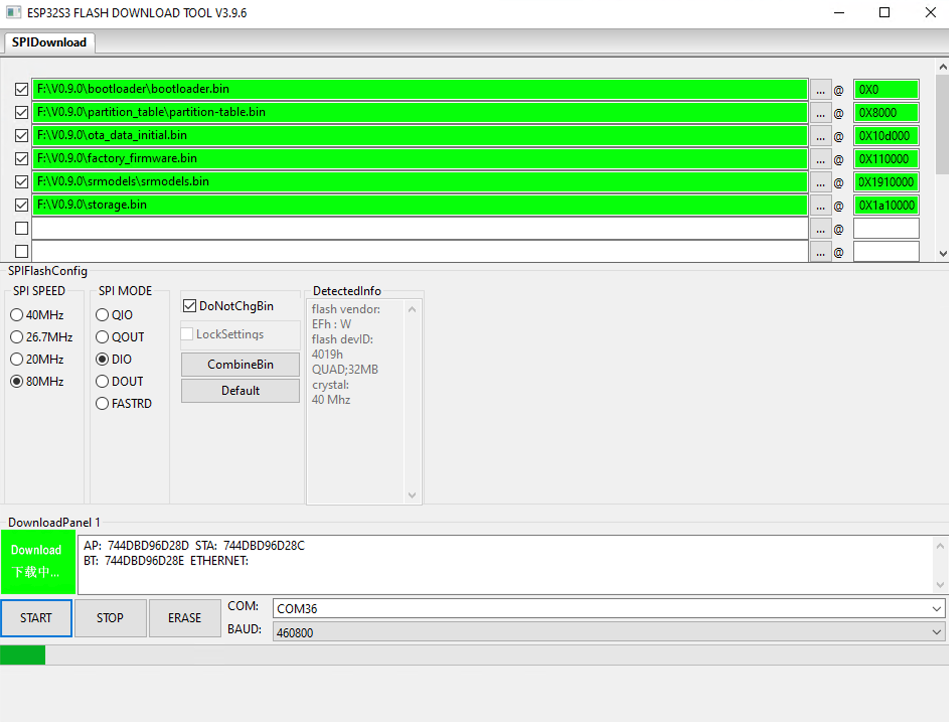Open the SPIDownload tab

(49, 42)
